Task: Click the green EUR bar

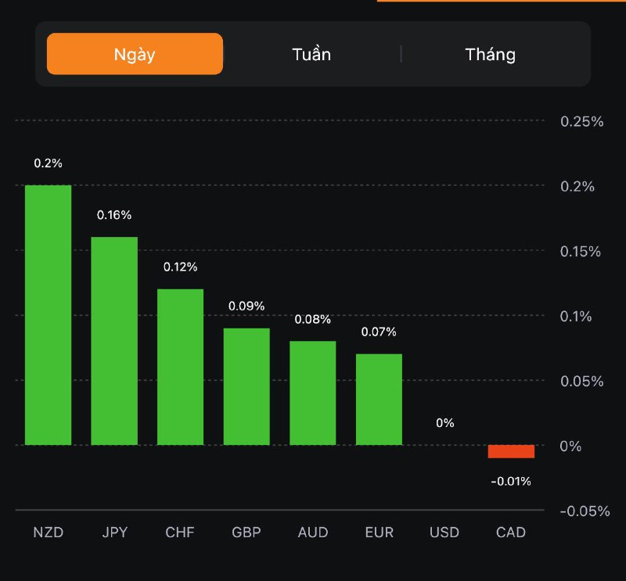Action: pos(379,399)
